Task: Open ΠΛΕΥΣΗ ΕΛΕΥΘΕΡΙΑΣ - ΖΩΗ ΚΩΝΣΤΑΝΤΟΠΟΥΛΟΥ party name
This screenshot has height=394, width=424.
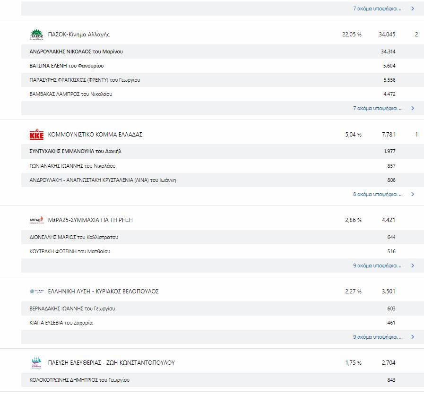Action: (112, 363)
